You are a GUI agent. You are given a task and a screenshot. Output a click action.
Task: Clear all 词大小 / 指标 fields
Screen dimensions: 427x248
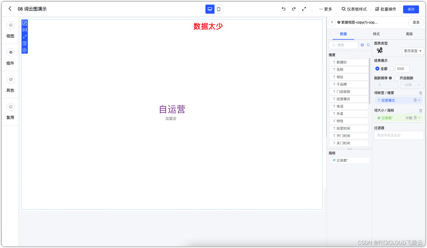point(421,111)
